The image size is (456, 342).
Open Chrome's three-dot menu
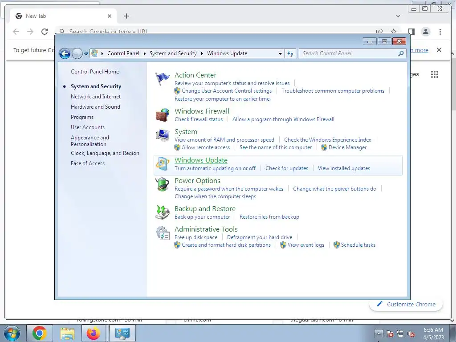coord(440,32)
